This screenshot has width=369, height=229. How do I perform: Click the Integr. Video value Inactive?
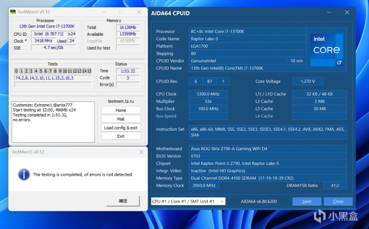coord(268,170)
